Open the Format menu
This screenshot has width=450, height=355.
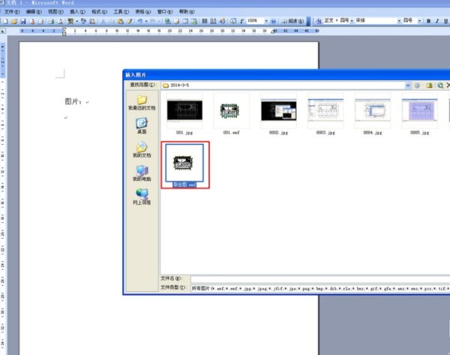click(99, 12)
